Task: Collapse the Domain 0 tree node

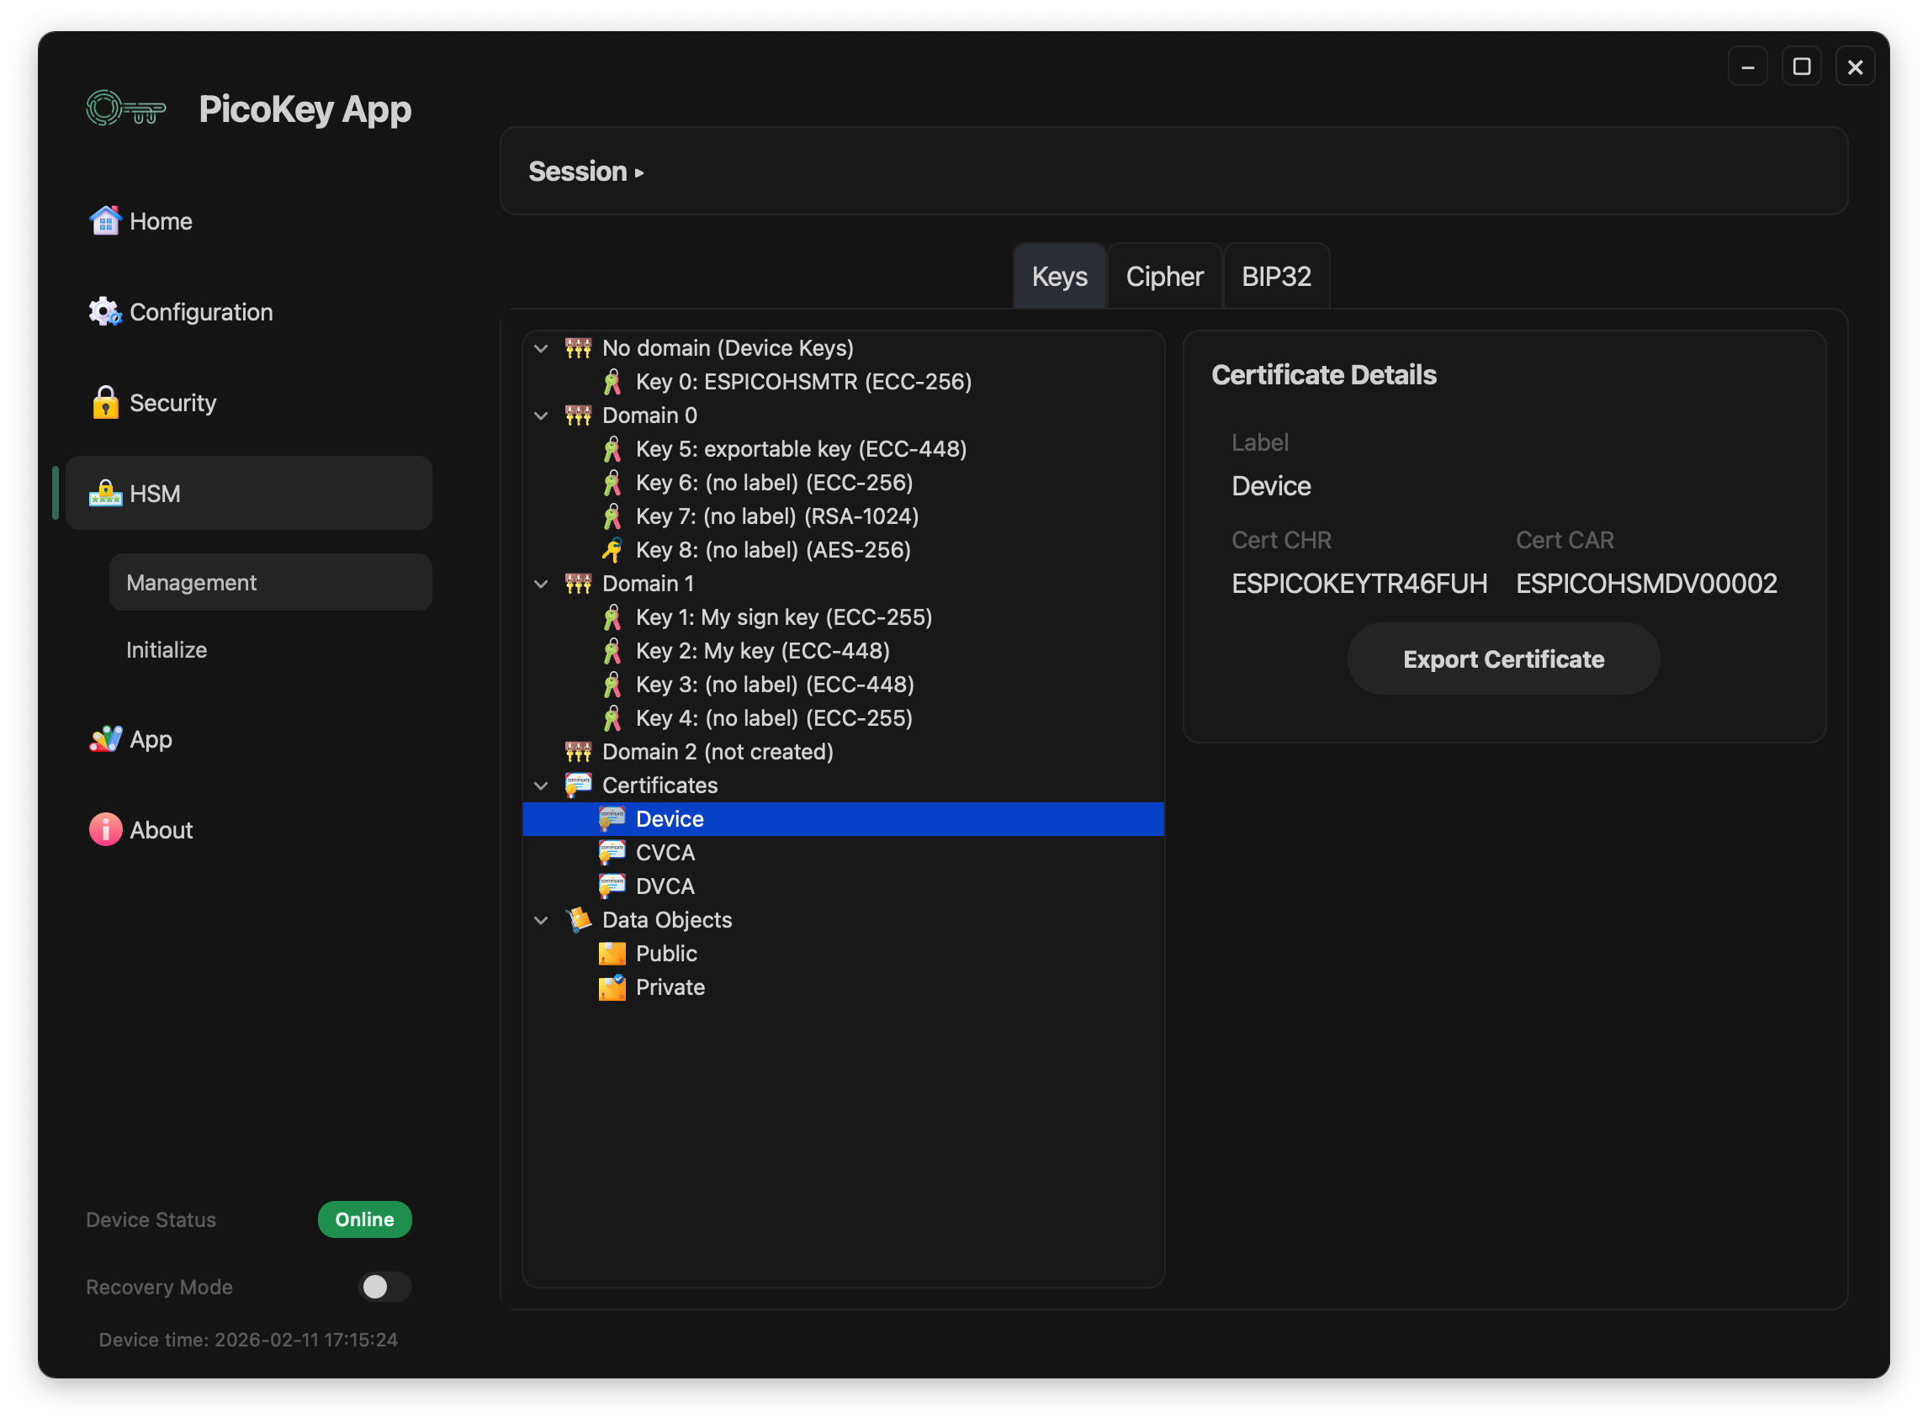Action: pyautogui.click(x=541, y=415)
